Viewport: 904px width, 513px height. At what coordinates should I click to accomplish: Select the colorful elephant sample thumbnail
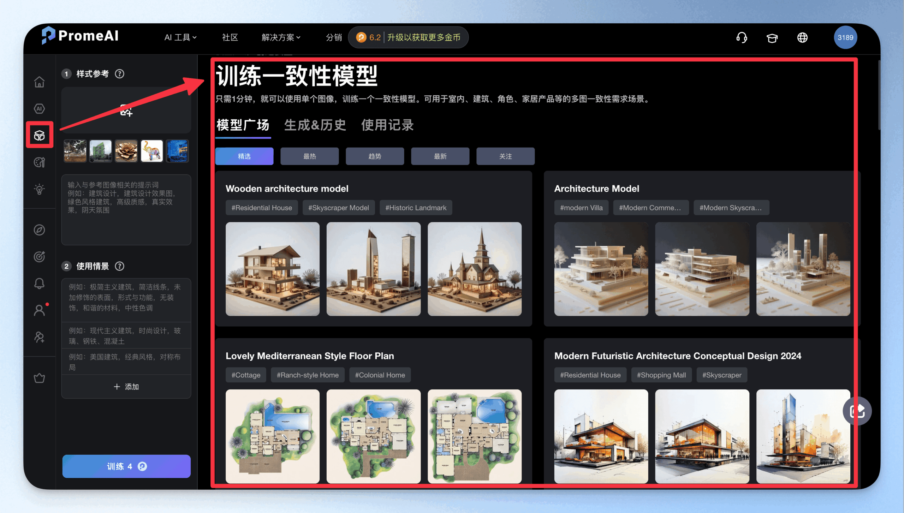[152, 151]
